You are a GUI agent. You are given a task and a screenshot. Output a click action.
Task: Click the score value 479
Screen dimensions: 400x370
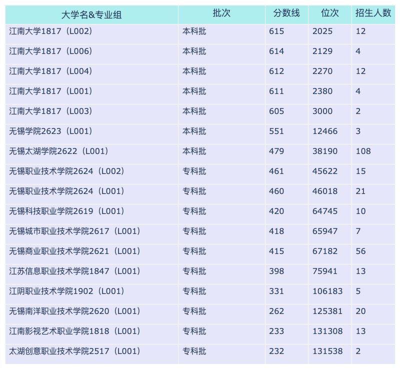[x=276, y=151]
